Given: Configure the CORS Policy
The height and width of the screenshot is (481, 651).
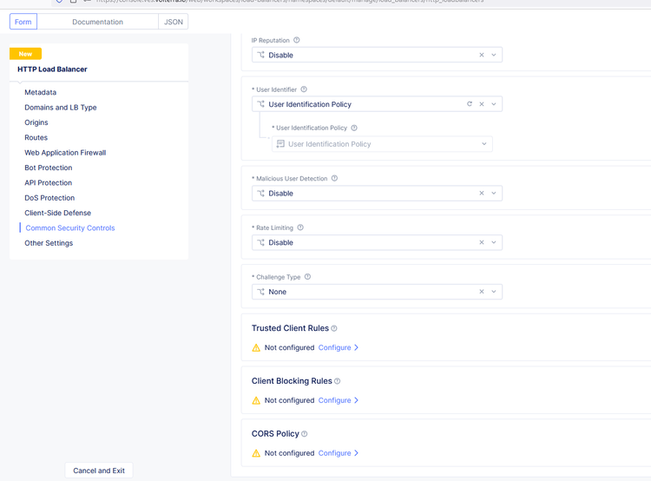Looking at the screenshot, I should [x=338, y=453].
